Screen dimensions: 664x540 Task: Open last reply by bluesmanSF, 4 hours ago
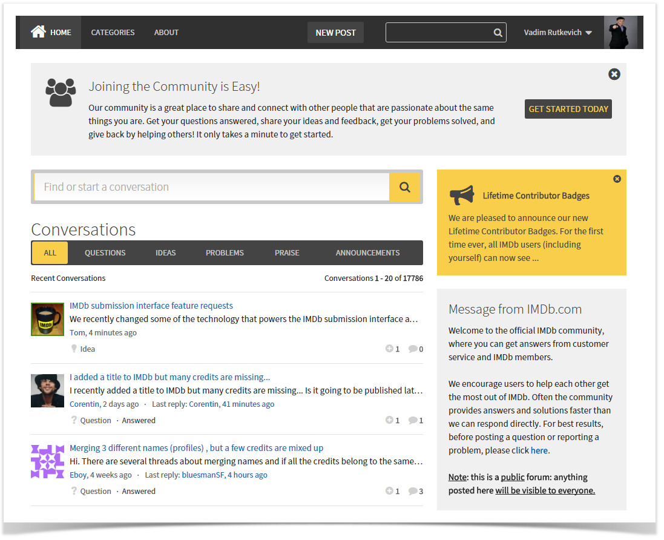[225, 475]
